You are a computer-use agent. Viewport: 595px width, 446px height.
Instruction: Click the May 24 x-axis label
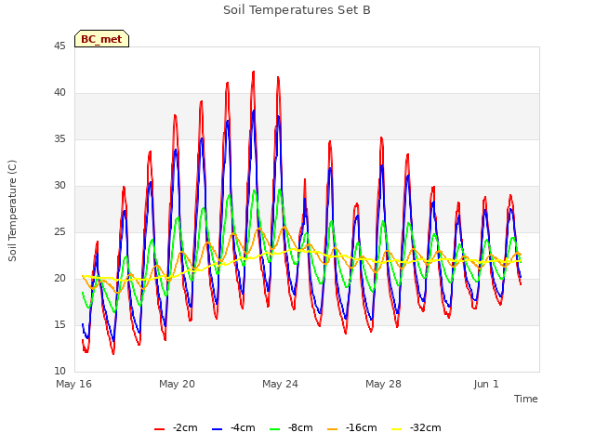coord(280,384)
